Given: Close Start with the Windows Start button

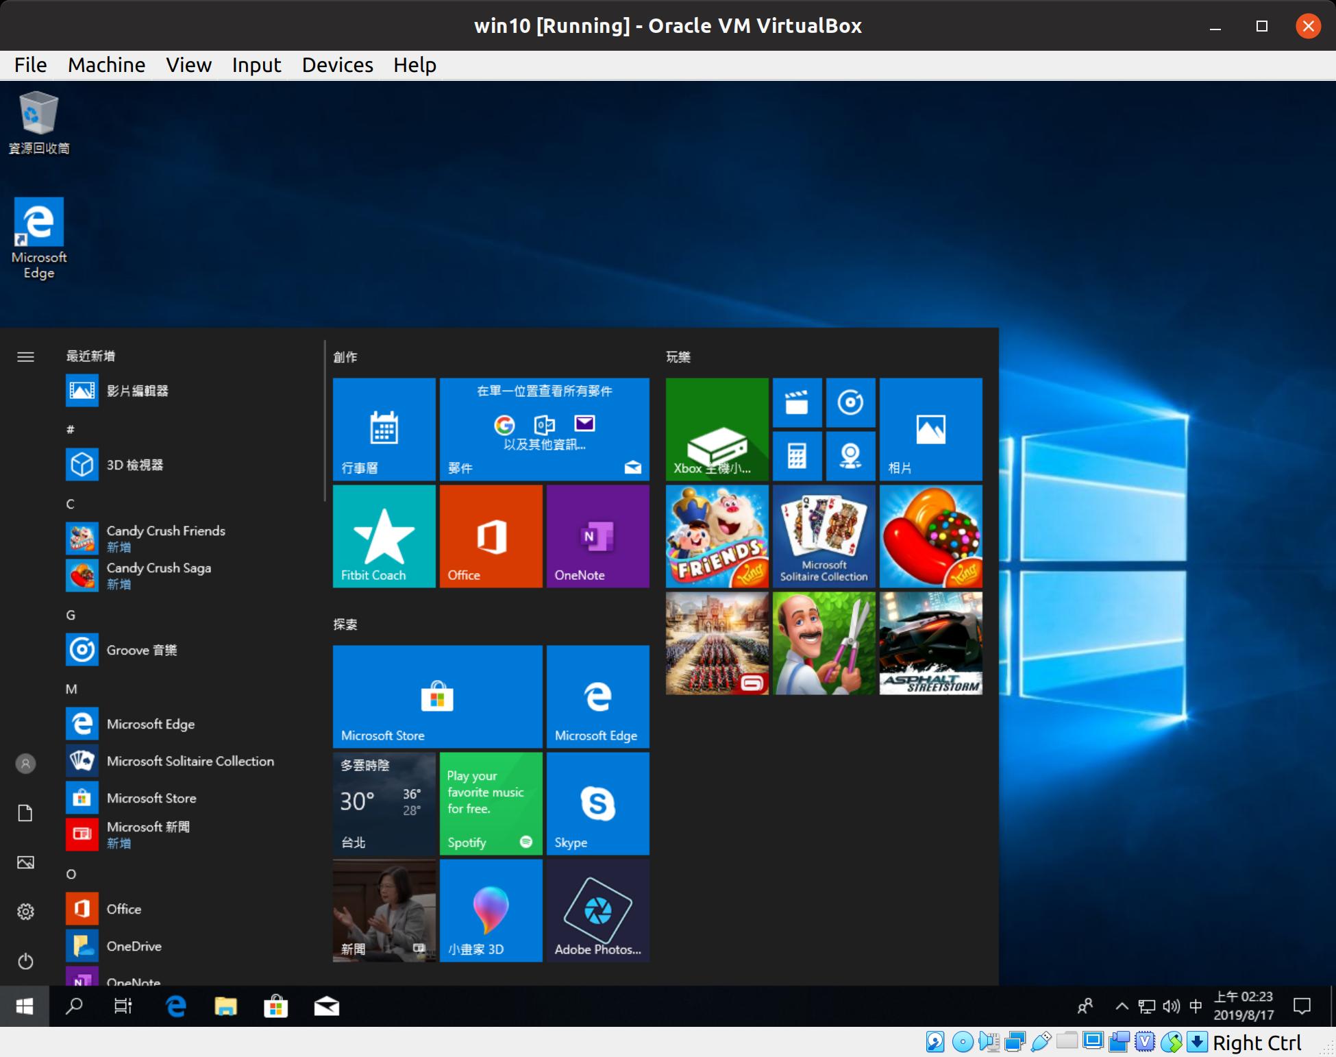Looking at the screenshot, I should (x=25, y=1006).
